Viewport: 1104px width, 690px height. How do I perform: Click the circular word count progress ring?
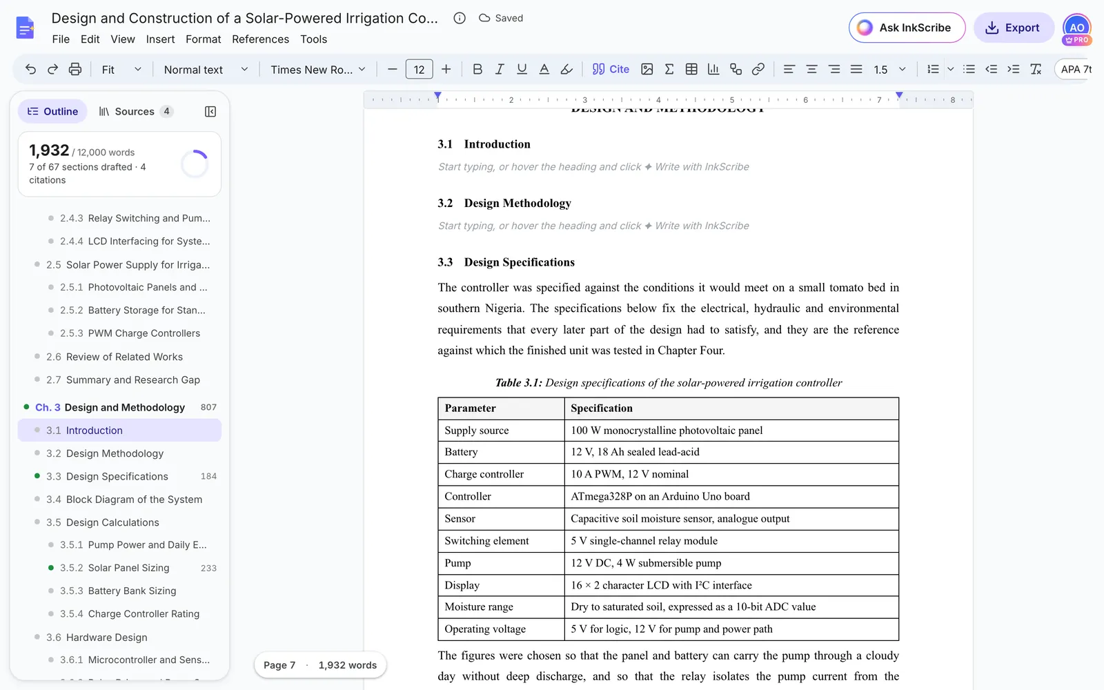(x=195, y=164)
